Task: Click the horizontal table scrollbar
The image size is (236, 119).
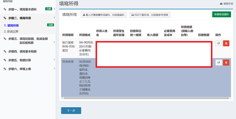Action: 146,98
